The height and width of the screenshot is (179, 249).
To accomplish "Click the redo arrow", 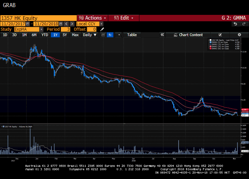I will pyautogui.click(x=244, y=24).
